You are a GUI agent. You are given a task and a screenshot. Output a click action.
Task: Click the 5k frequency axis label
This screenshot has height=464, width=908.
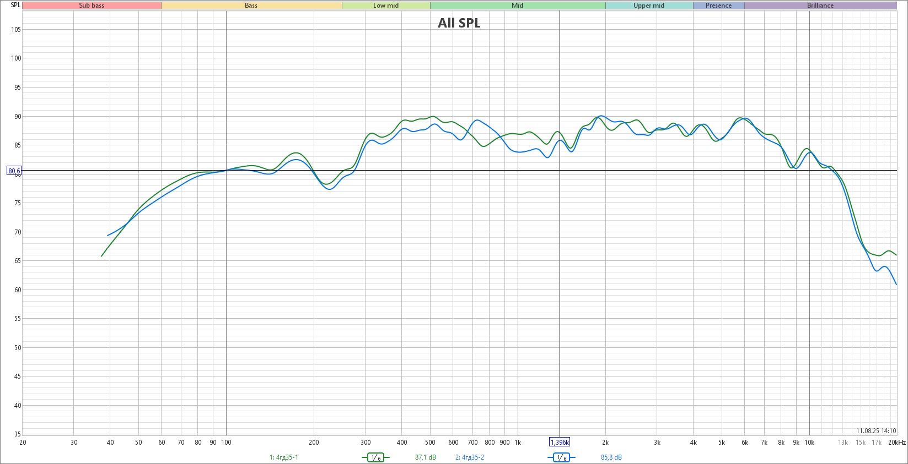click(722, 443)
